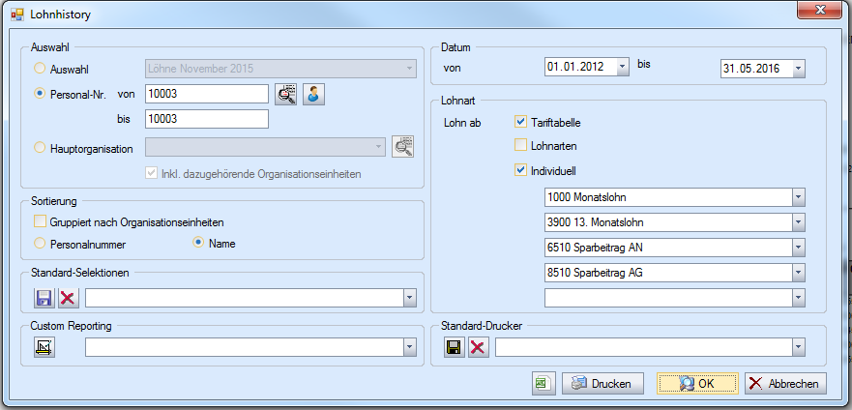Save the current Standard-Selektionen entry
The width and height of the screenshot is (852, 410).
(44, 298)
